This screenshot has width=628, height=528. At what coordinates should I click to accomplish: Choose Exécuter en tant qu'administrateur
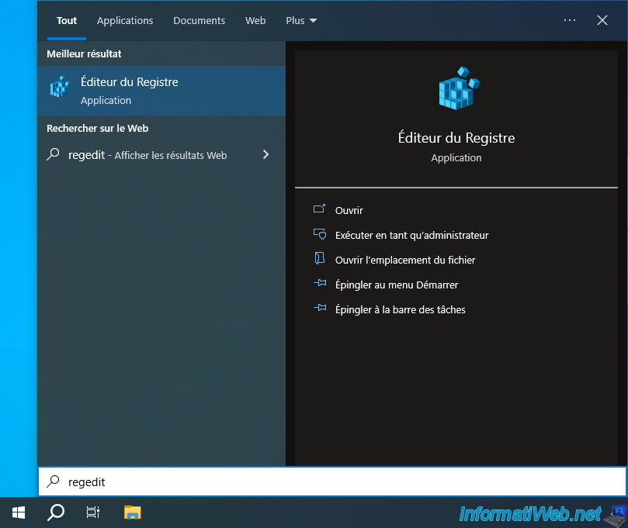click(411, 235)
